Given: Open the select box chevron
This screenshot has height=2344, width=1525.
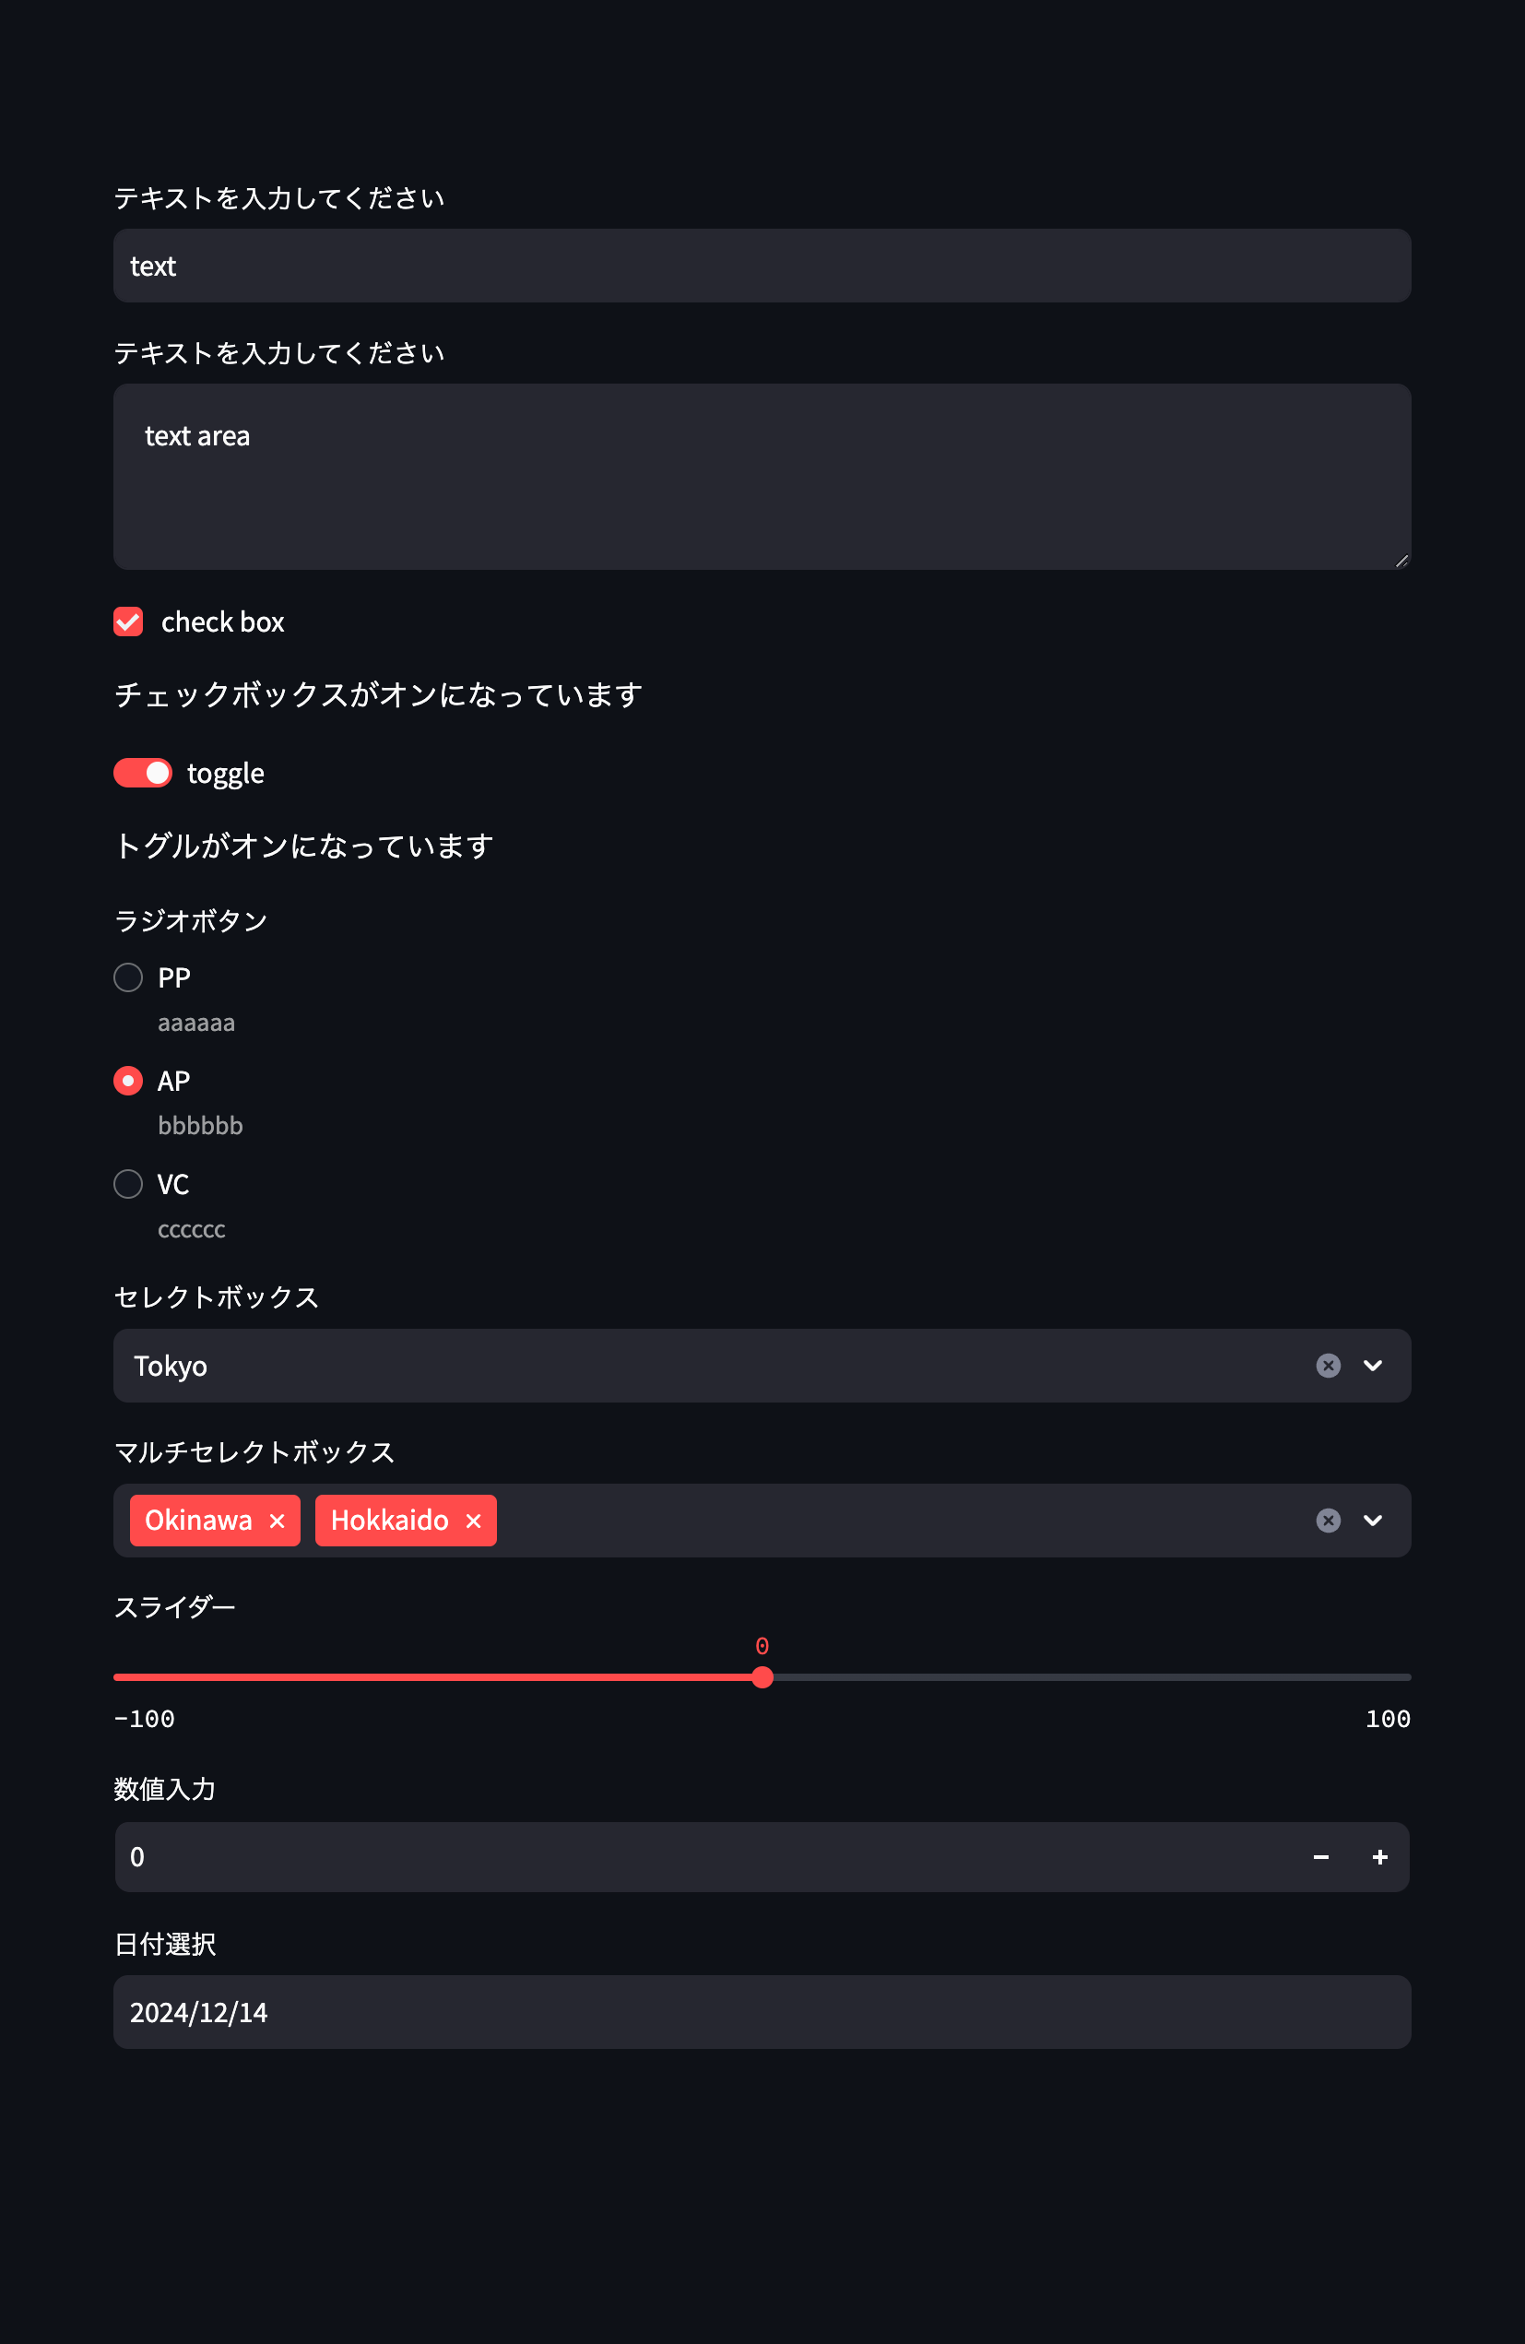Looking at the screenshot, I should point(1372,1365).
